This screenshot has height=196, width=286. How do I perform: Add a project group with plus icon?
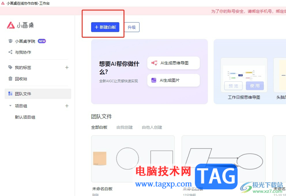67,106
